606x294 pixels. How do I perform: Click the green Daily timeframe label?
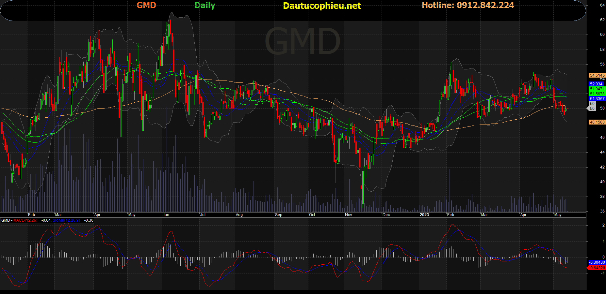click(x=205, y=6)
